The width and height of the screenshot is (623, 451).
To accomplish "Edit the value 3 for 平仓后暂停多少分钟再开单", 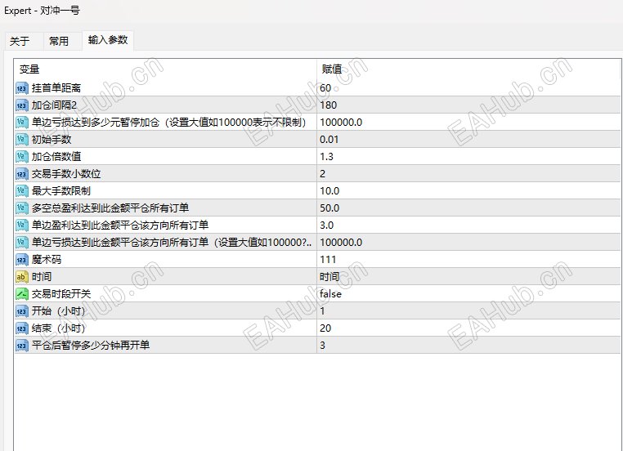I will [x=468, y=346].
